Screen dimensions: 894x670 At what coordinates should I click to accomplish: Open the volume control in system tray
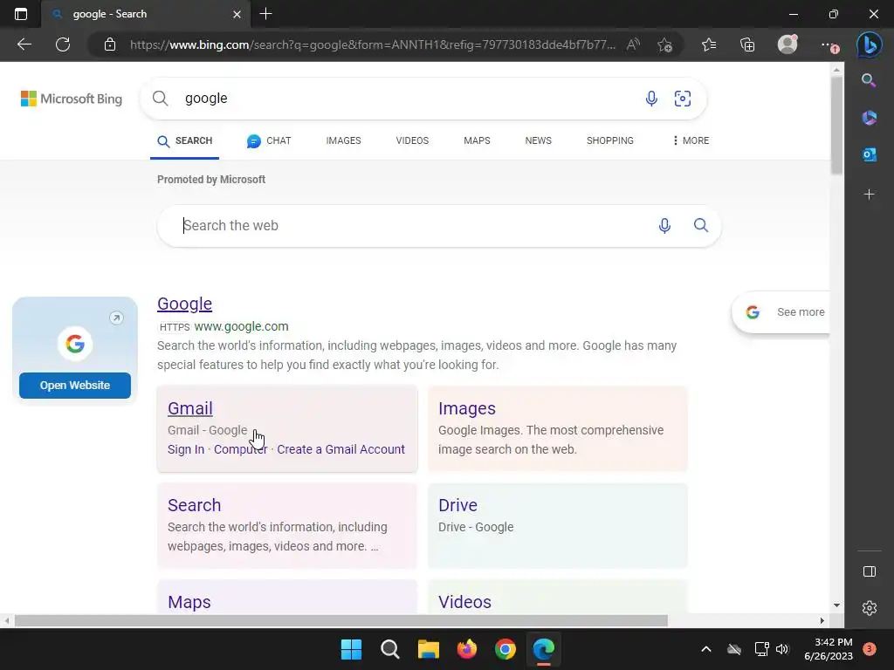782,649
